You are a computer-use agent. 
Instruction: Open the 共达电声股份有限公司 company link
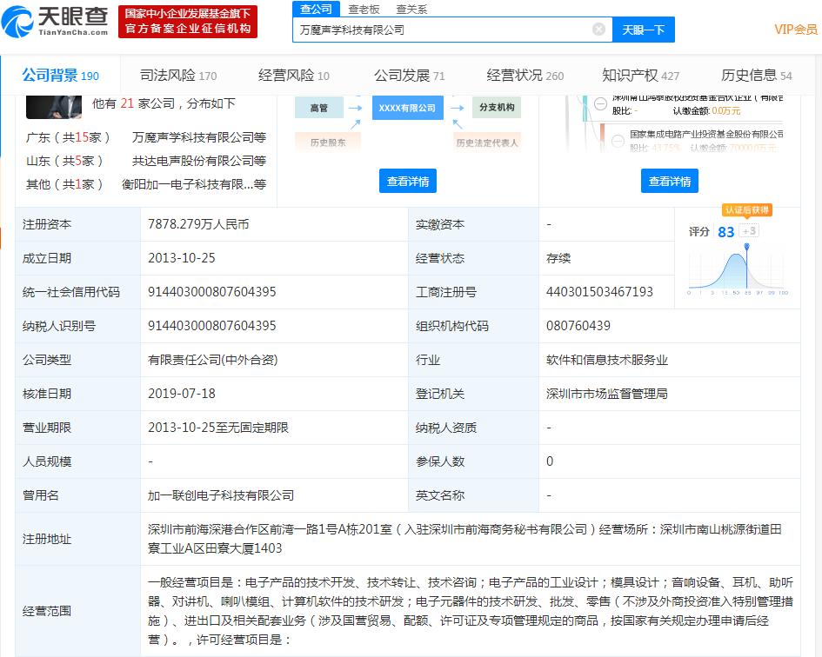coord(198,161)
